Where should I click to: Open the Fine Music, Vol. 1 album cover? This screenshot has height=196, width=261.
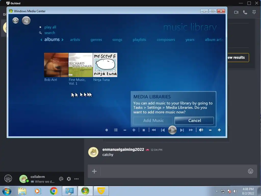81,65
